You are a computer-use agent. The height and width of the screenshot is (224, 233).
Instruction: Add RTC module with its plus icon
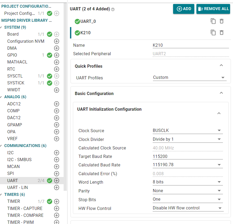(x=56, y=69)
